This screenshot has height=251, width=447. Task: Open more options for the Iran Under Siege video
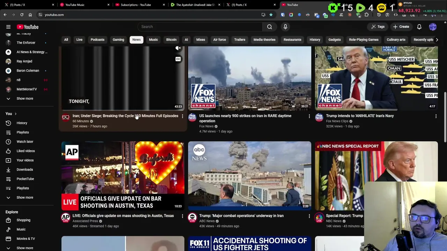(182, 116)
